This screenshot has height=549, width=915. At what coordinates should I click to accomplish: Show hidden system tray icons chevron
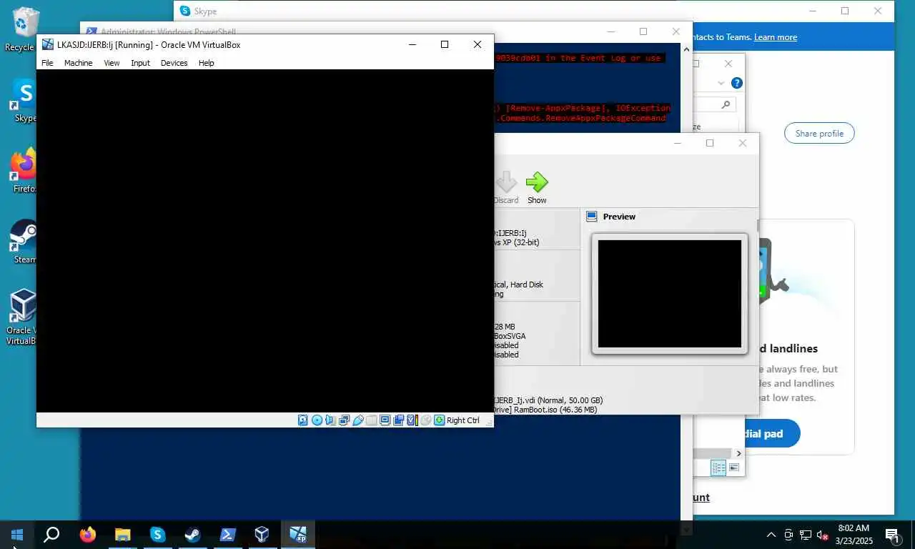pos(771,535)
